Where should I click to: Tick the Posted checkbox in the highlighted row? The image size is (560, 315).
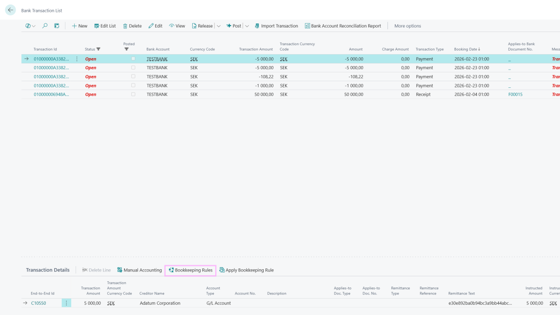[133, 59]
